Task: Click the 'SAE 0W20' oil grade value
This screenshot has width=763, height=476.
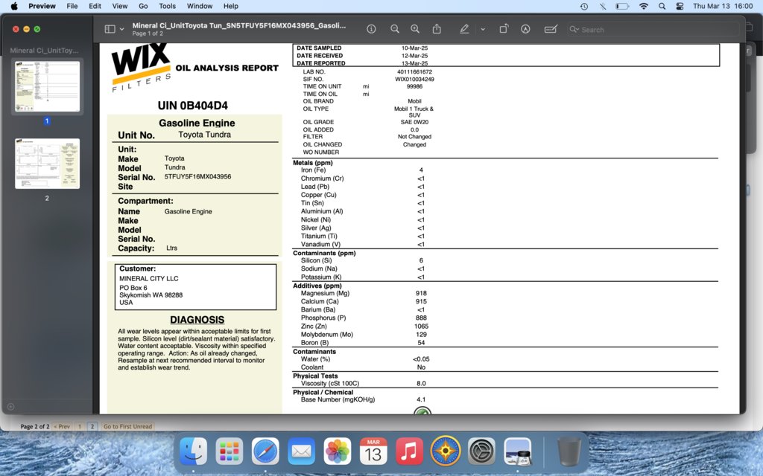Action: coord(414,123)
